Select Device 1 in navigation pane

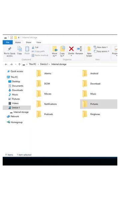coord(17,108)
